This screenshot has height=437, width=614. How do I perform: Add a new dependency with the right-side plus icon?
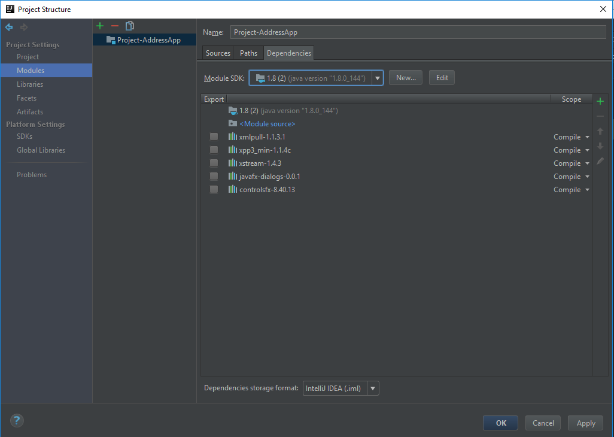pos(600,101)
